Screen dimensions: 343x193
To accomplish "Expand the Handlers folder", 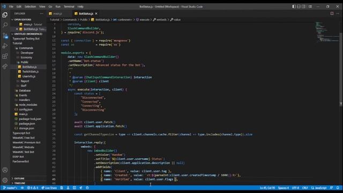I will click(24, 100).
